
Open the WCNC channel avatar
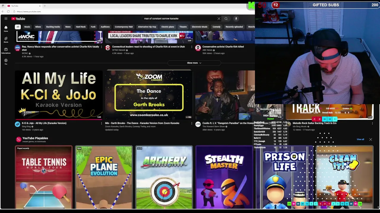(18, 48)
